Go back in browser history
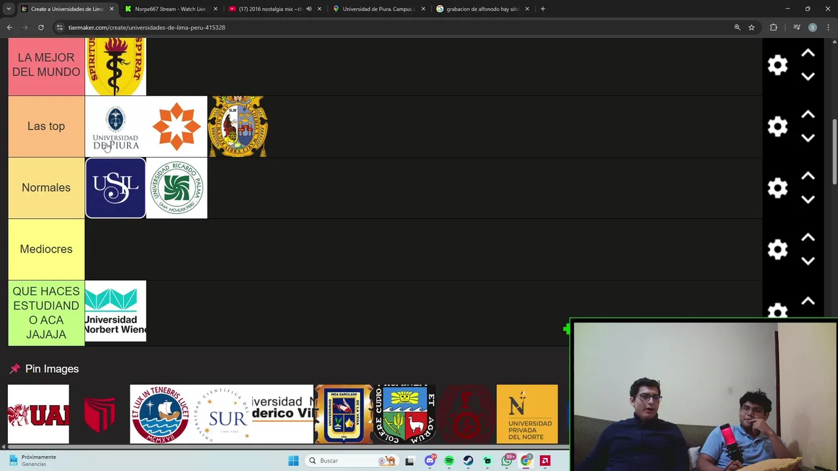The image size is (838, 471). [10, 27]
